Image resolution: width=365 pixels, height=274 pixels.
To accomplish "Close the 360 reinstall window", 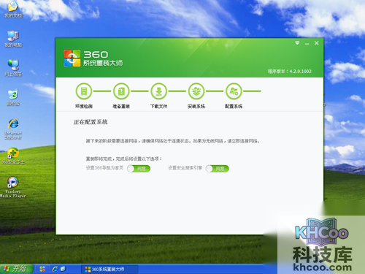I will pyautogui.click(x=317, y=43).
